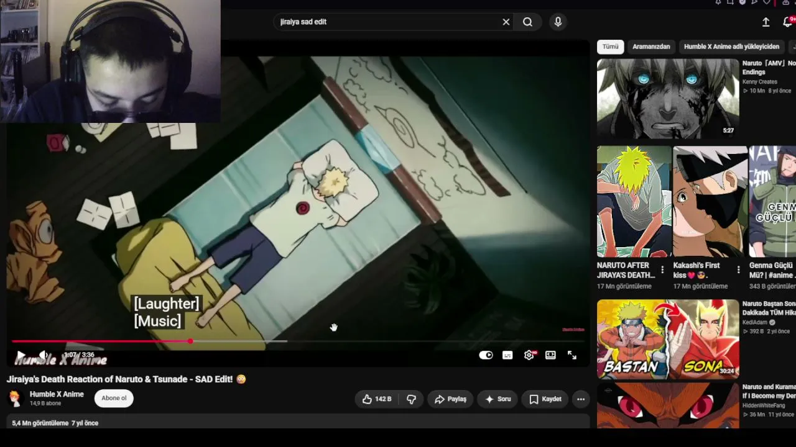Select the Humble X Anime adlı yükleyiciden chip
Viewport: 796px width, 447px height.
click(x=731, y=47)
